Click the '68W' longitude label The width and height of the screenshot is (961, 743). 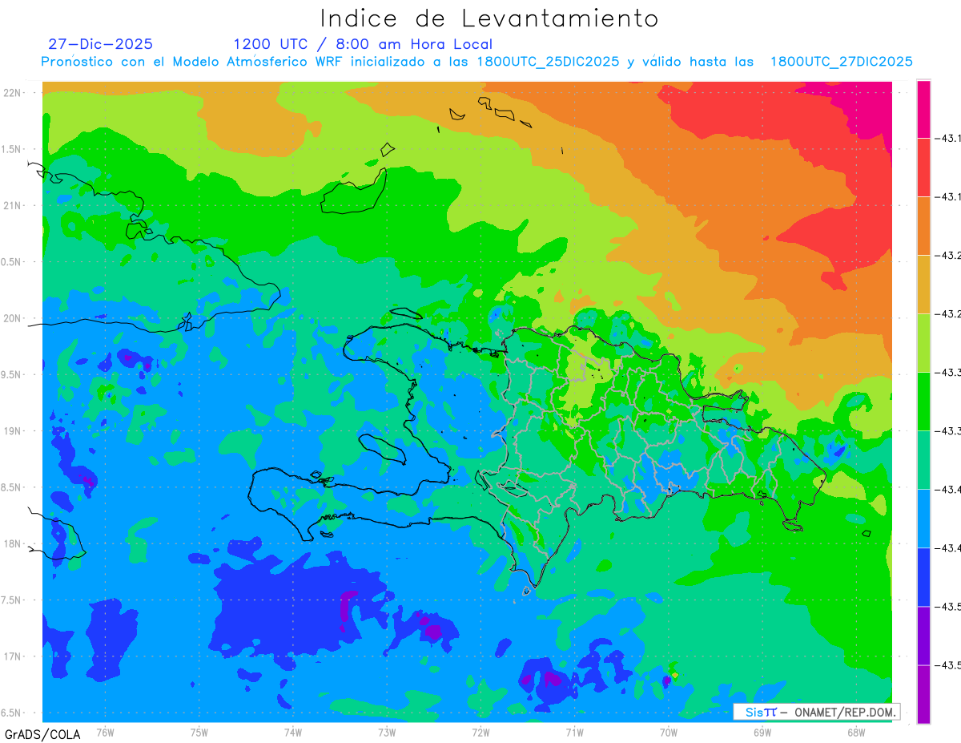(x=856, y=732)
